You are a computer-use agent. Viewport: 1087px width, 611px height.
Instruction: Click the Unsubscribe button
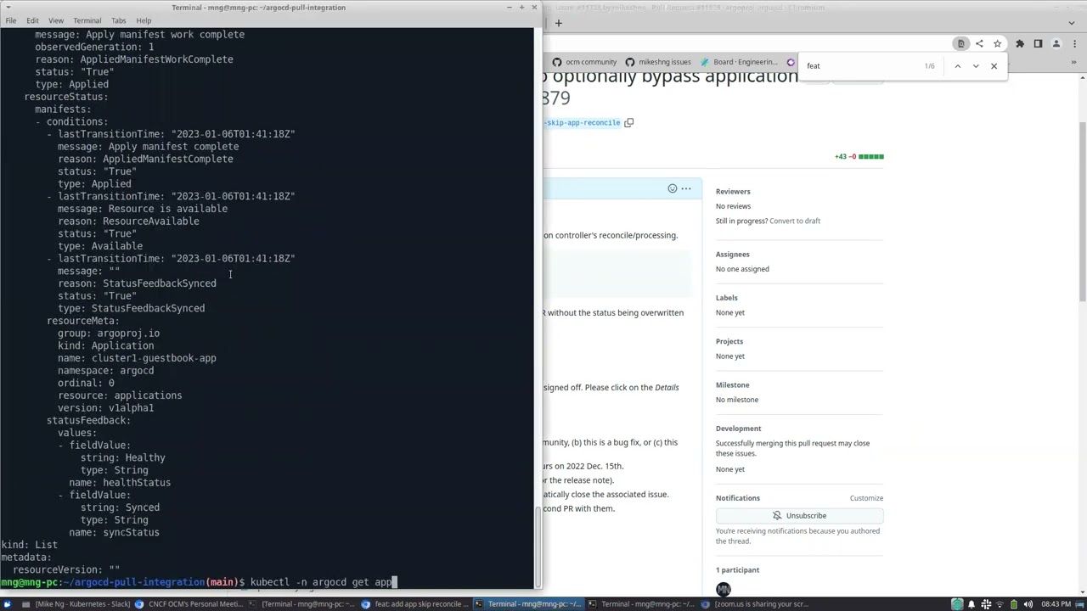coord(799,516)
